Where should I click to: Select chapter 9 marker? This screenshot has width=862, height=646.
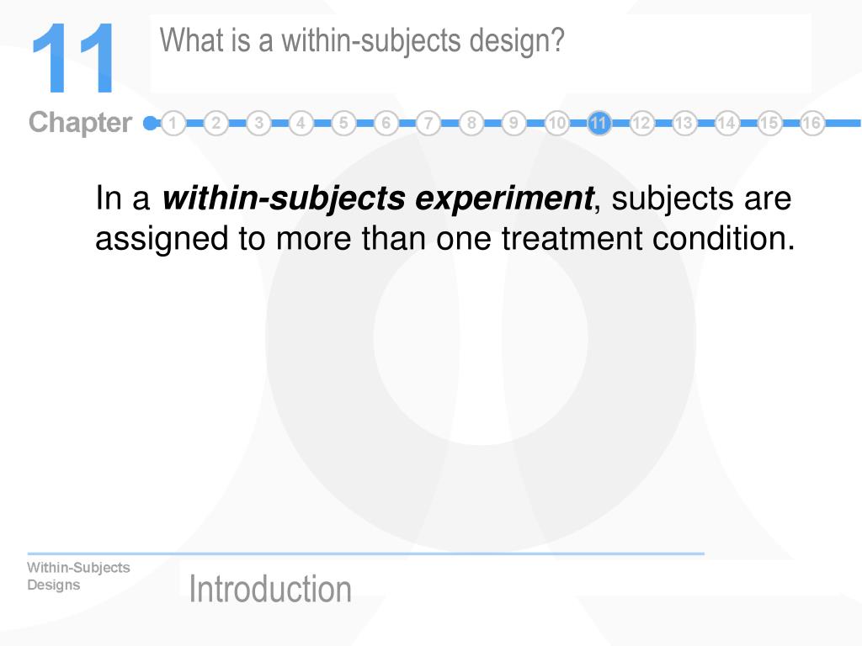513,123
